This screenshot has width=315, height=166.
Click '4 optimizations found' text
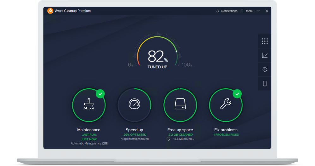pyautogui.click(x=135, y=139)
